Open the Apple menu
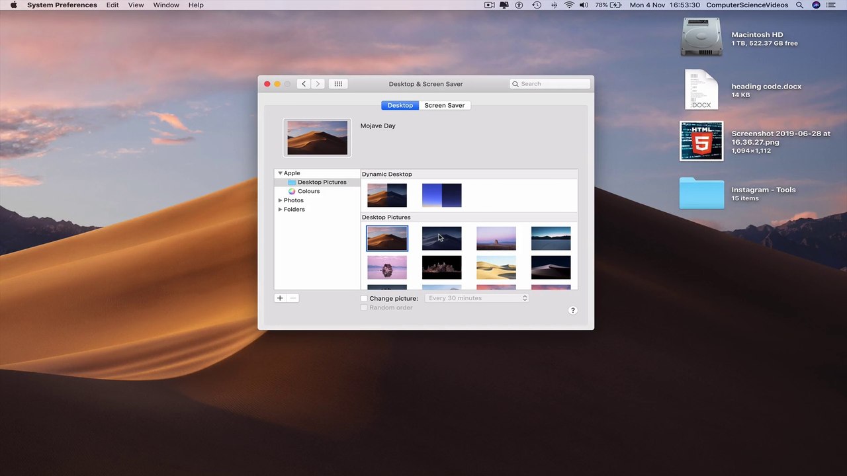847x476 pixels. click(x=13, y=5)
